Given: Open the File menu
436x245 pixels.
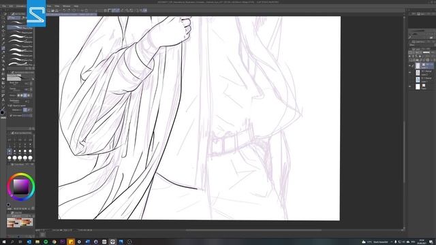Looking at the screenshot, I should (x=4, y=6).
